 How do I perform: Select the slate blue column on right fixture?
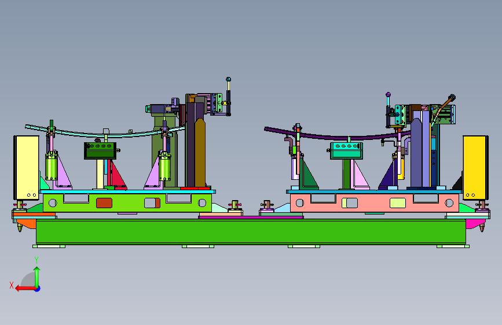pos(416,153)
